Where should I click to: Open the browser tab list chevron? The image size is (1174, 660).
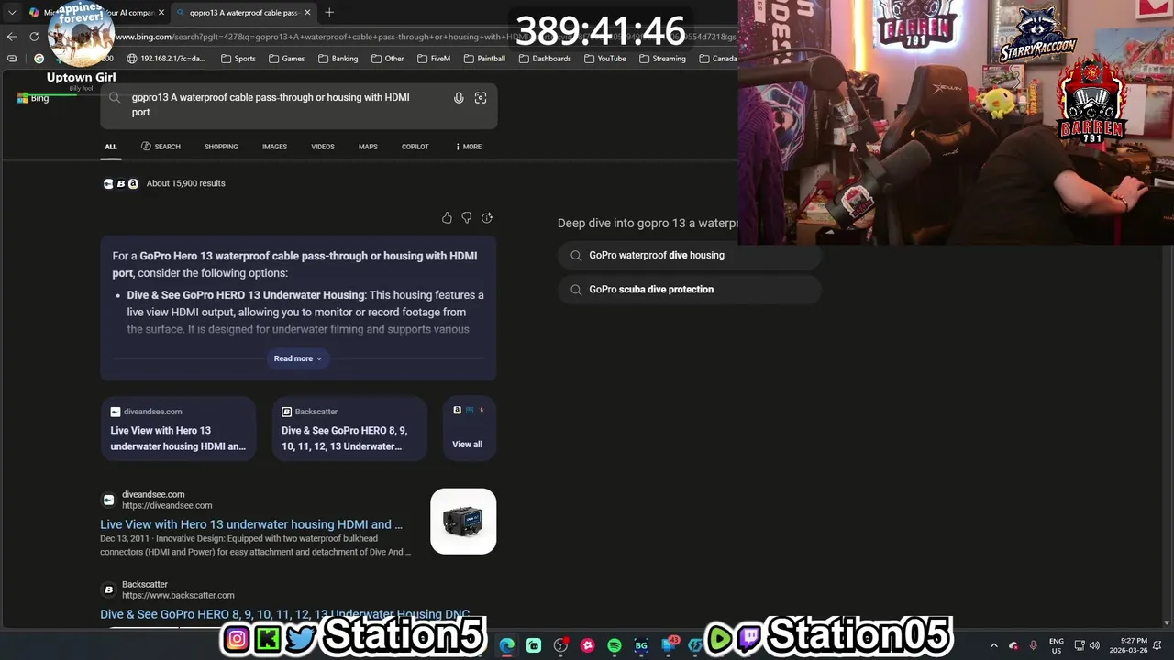click(x=12, y=13)
